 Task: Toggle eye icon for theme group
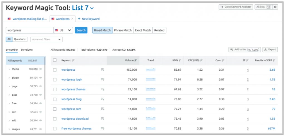tap(41, 69)
